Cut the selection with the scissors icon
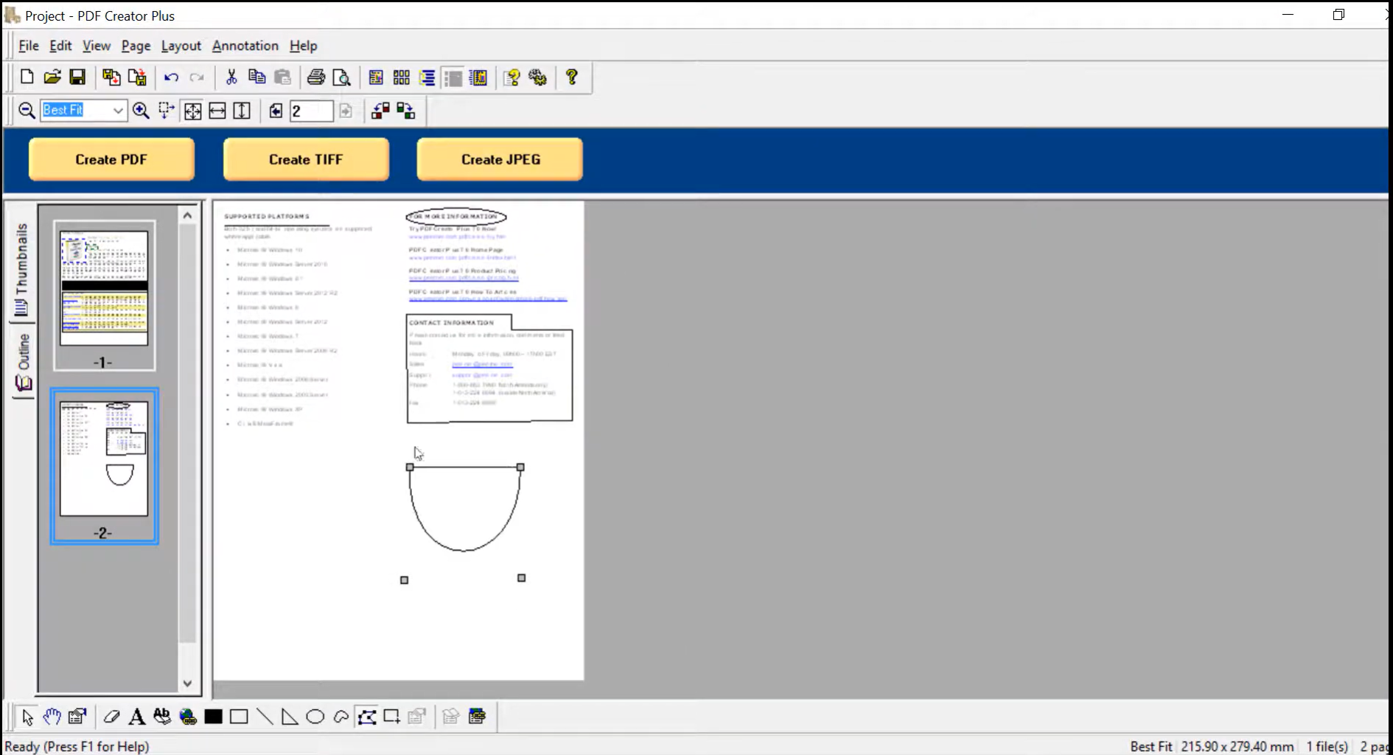The width and height of the screenshot is (1393, 755). 231,77
